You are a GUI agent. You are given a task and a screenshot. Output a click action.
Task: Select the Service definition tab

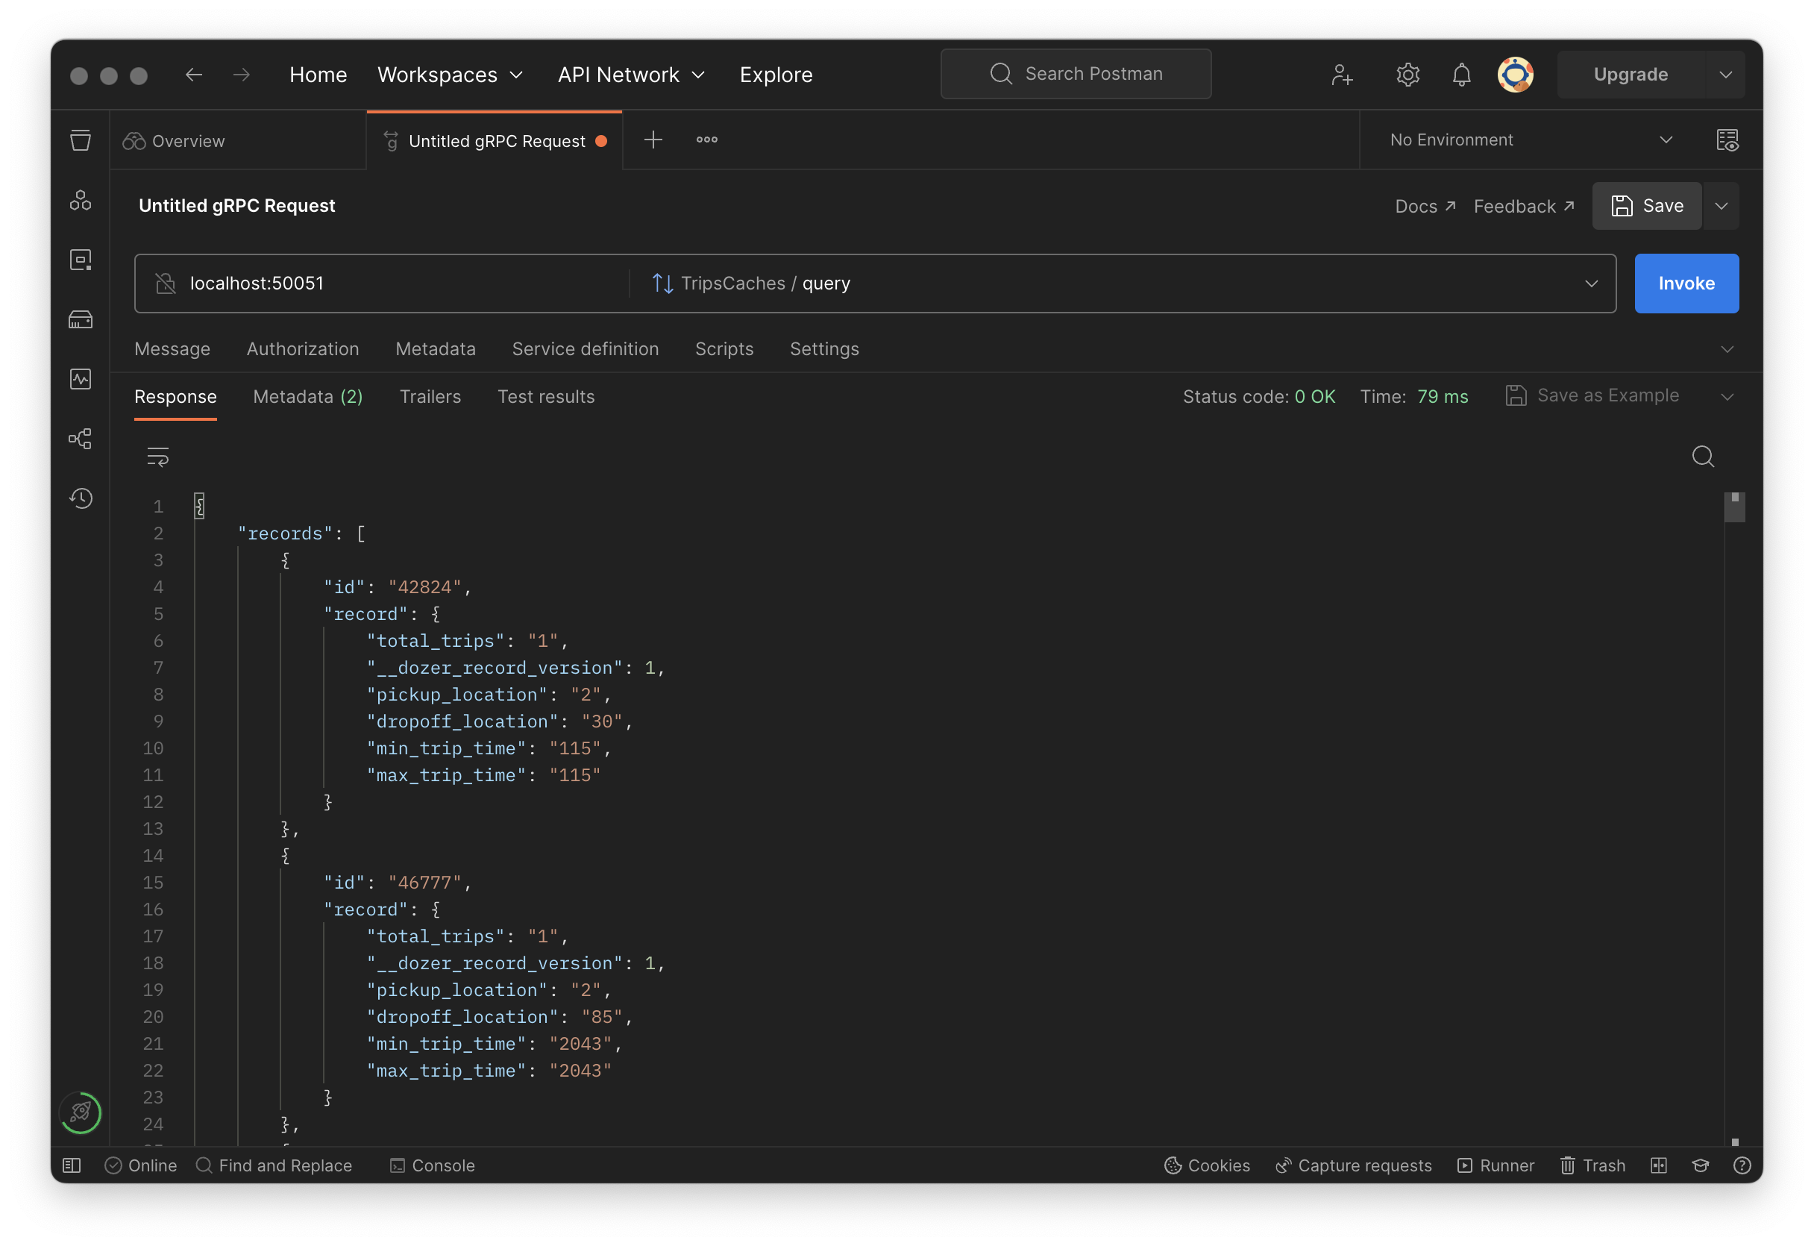[x=586, y=348]
